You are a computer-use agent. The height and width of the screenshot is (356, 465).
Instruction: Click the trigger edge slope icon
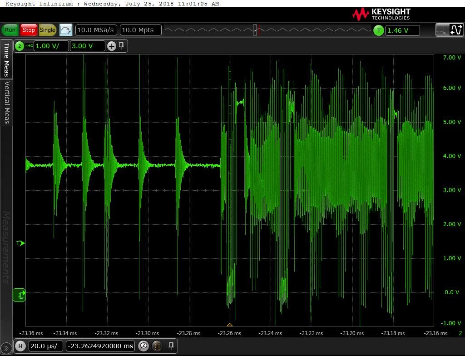click(x=456, y=30)
